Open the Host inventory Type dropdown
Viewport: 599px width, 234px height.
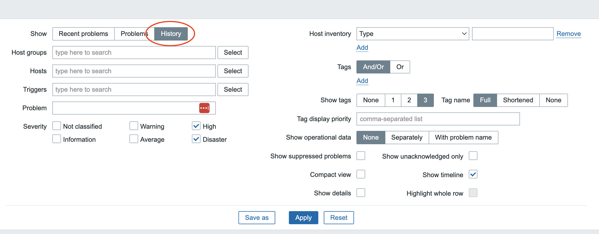click(x=412, y=34)
